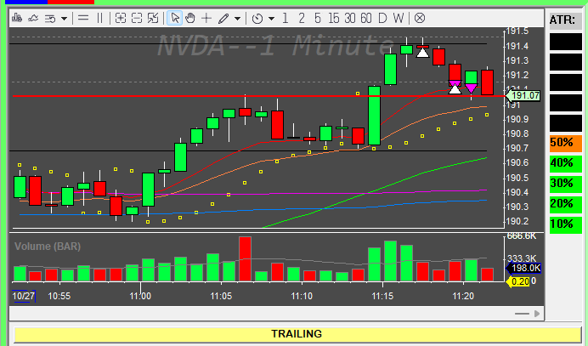Click the zoom in icon

121,18
